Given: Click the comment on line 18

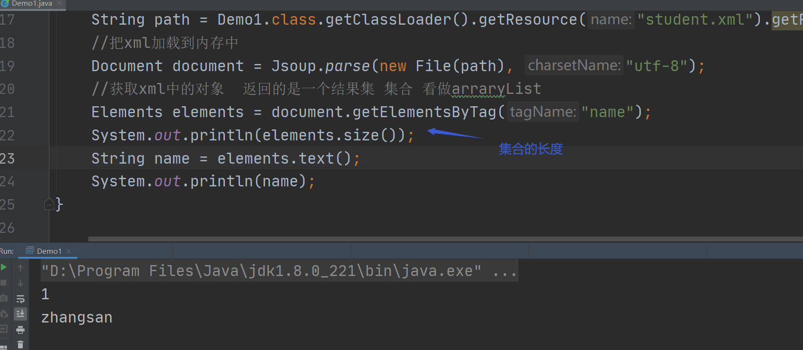Looking at the screenshot, I should (165, 43).
